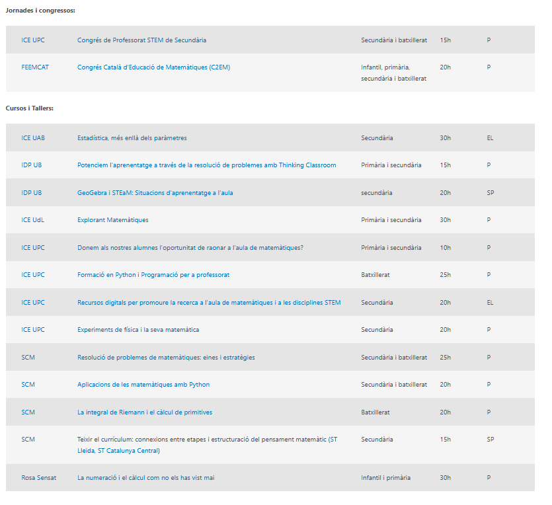Screen dimensions: 552x505
Task: Open La numeració i el càlcul course link
Action: coord(145,478)
